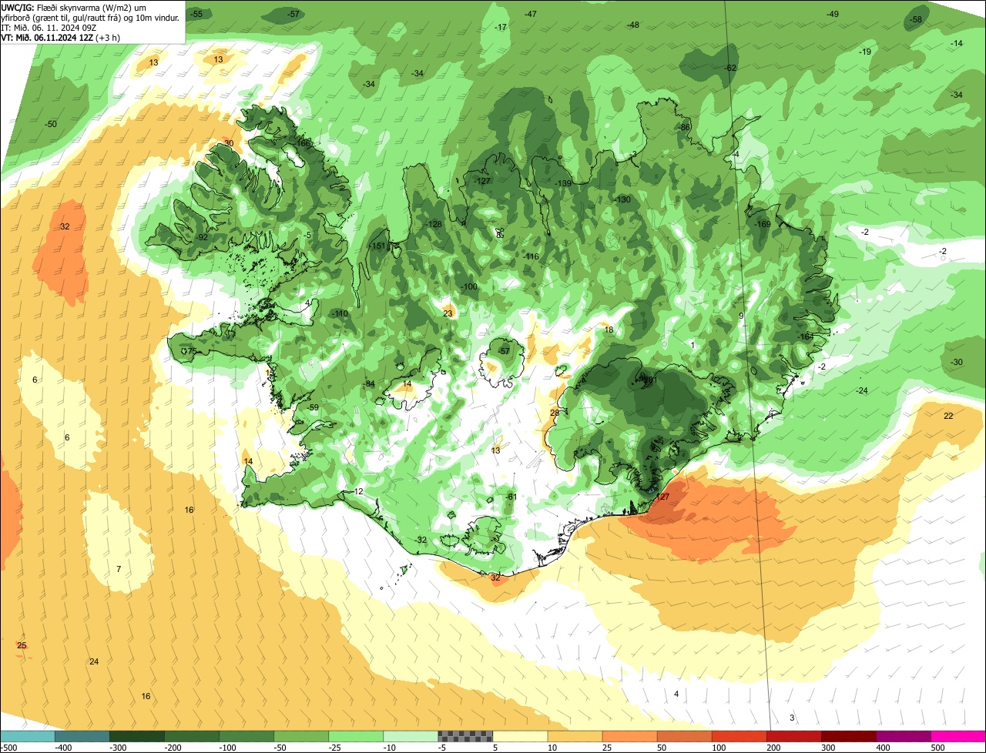Viewport: 986px width, 753px height.
Task: Click the "-92" value on the map
Action: [x=202, y=237]
